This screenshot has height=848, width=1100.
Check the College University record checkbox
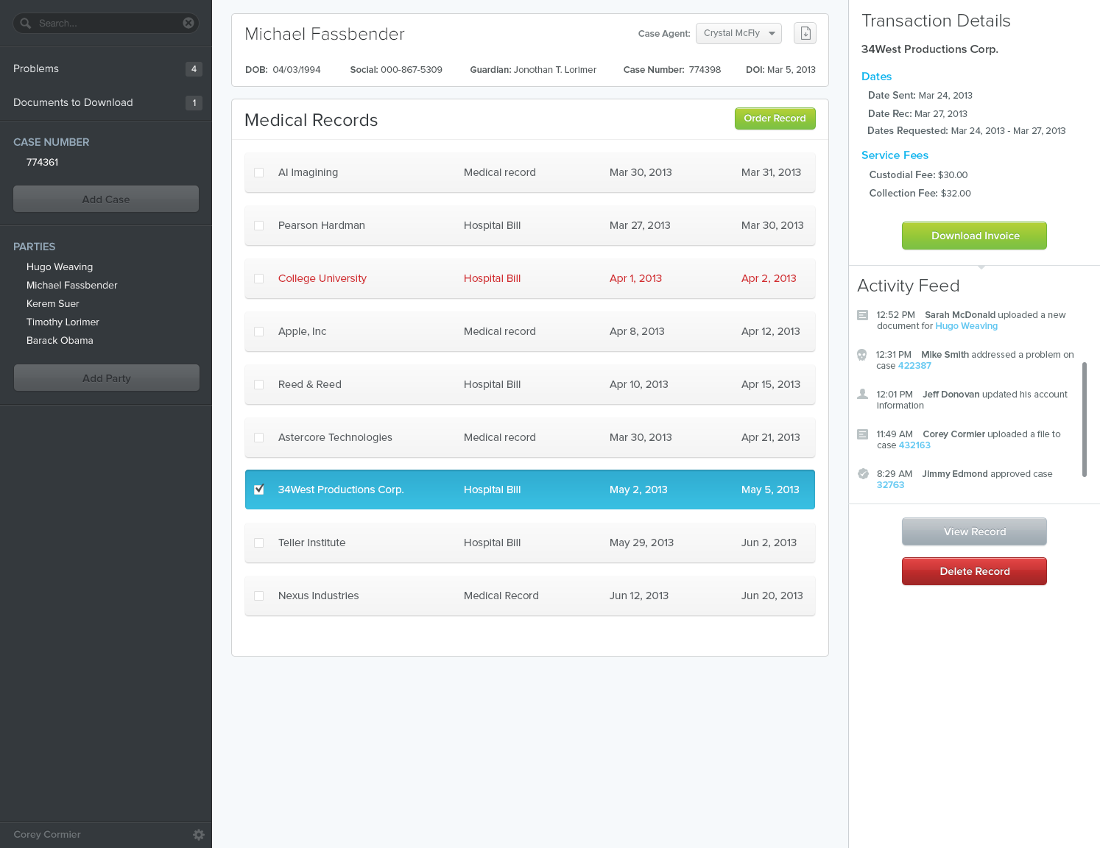pos(258,278)
